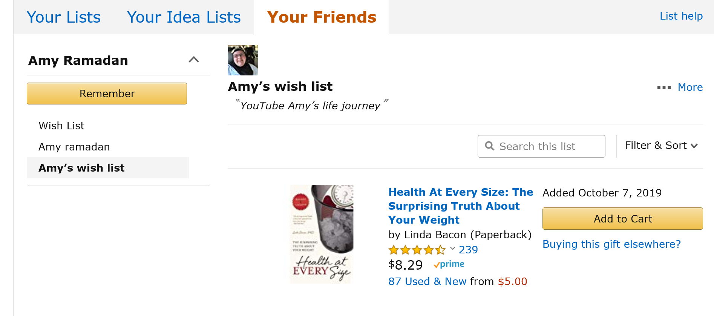Select the Your Friends tab
714x316 pixels.
pos(322,17)
